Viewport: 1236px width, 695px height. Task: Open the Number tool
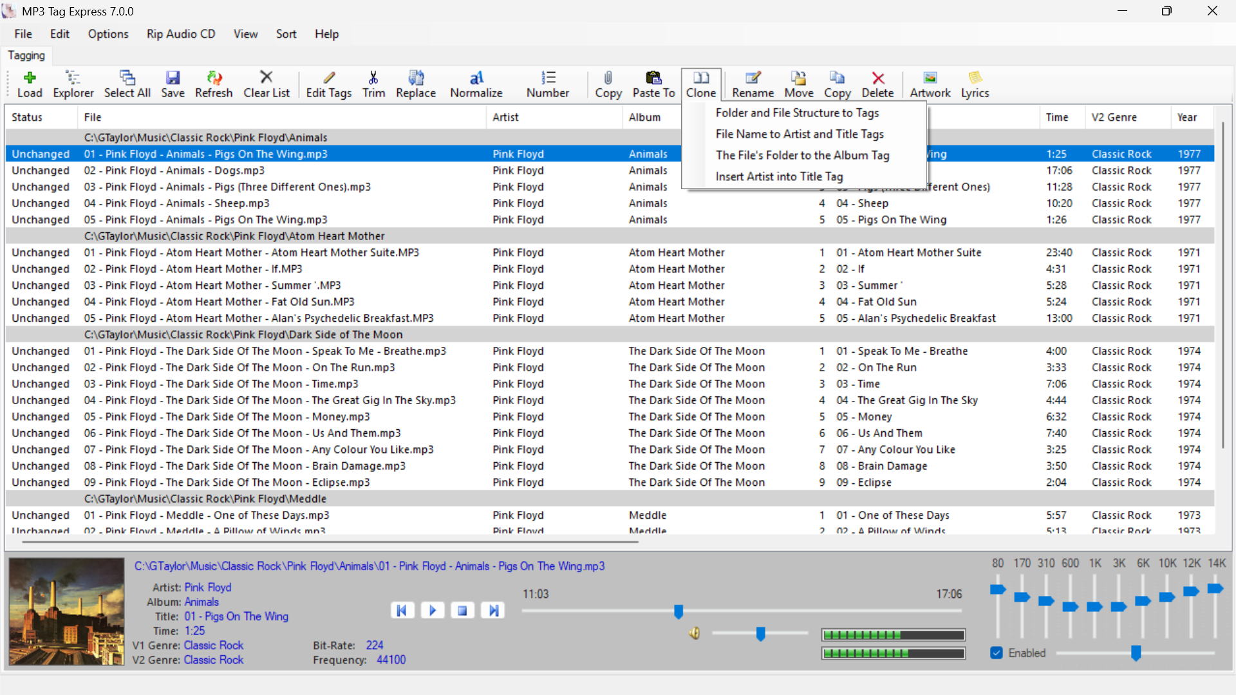[548, 84]
